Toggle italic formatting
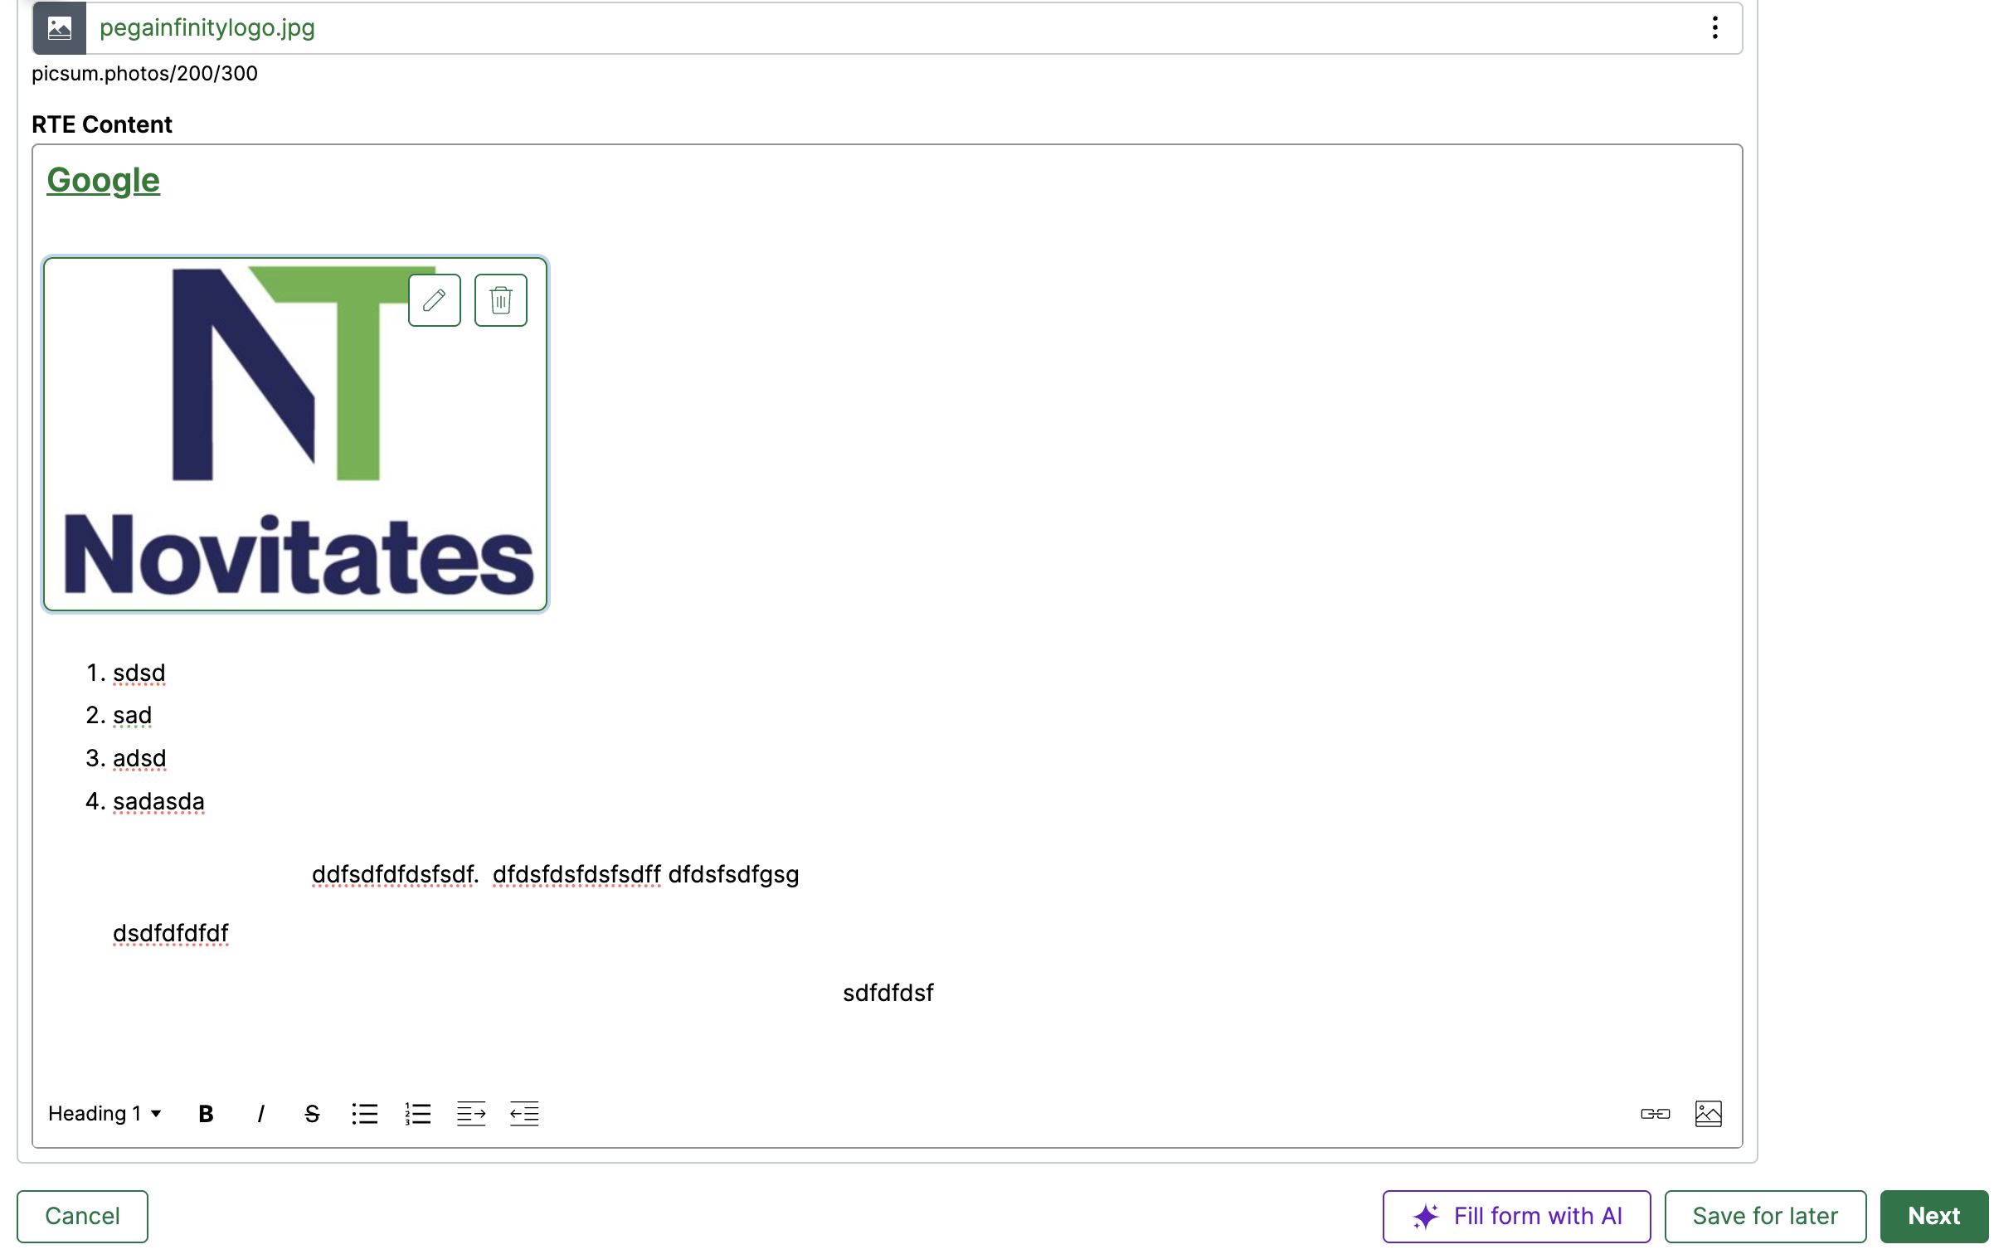The image size is (1994, 1259). pos(260,1114)
